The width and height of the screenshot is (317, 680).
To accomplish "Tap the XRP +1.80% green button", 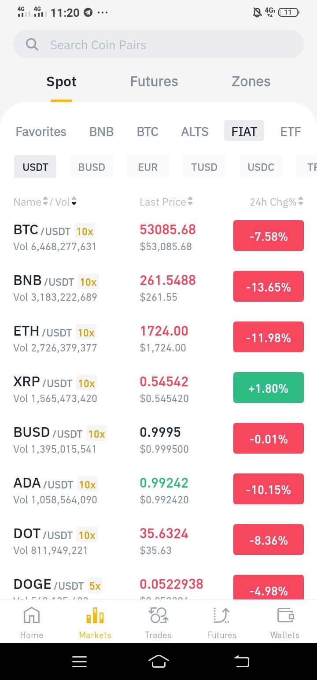I will [269, 388].
